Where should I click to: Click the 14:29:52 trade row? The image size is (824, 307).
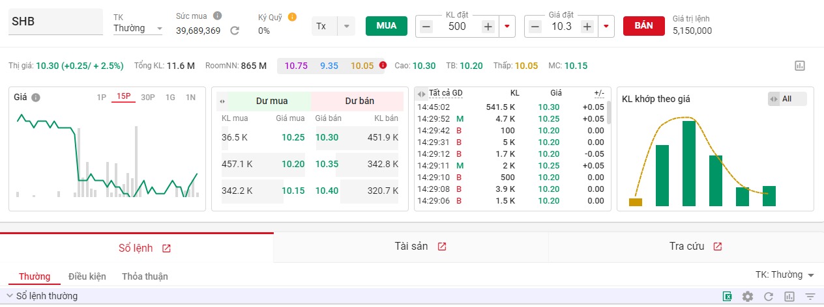[511, 118]
